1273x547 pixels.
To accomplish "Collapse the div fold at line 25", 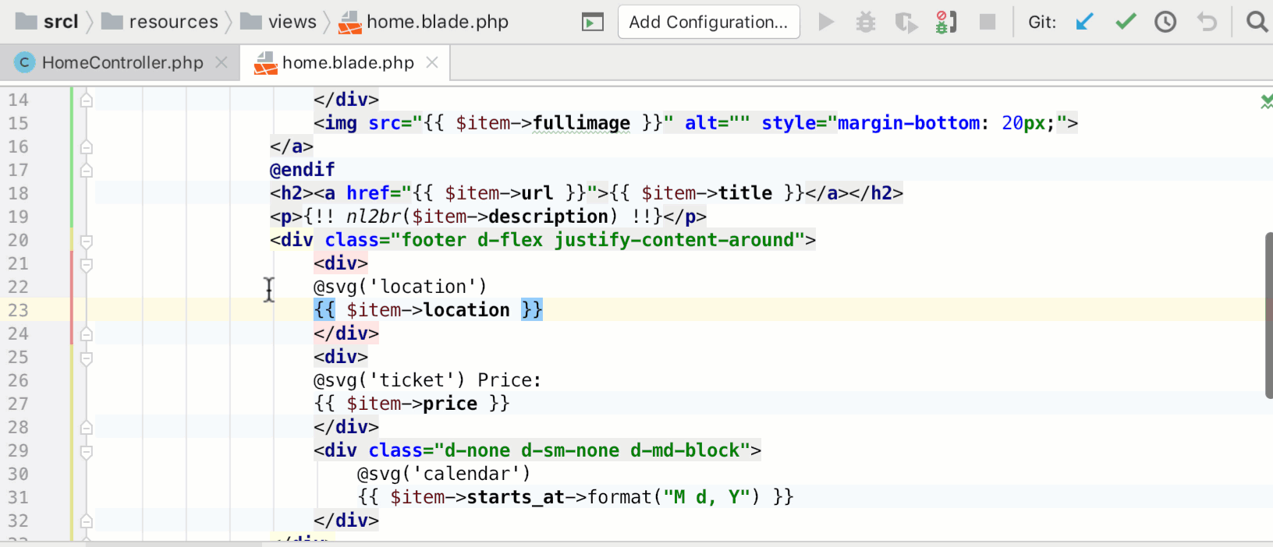I will coord(87,358).
